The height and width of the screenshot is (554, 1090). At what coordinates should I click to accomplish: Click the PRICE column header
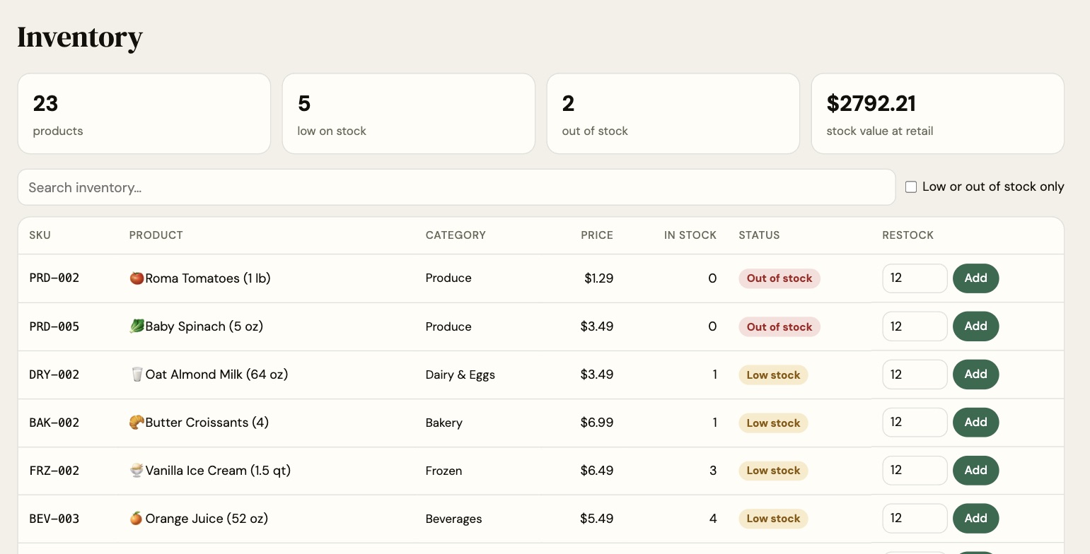pos(597,235)
